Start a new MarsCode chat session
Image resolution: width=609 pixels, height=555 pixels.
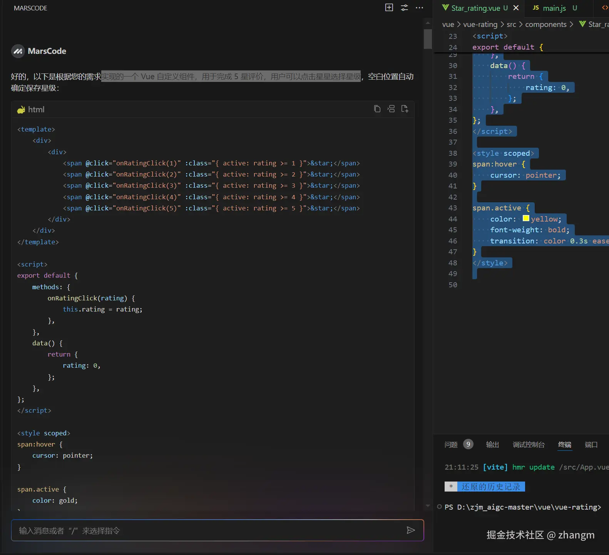(x=389, y=7)
